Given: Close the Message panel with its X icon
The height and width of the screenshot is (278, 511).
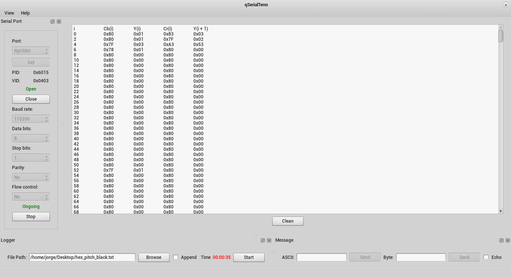Looking at the screenshot, I should click(508, 240).
